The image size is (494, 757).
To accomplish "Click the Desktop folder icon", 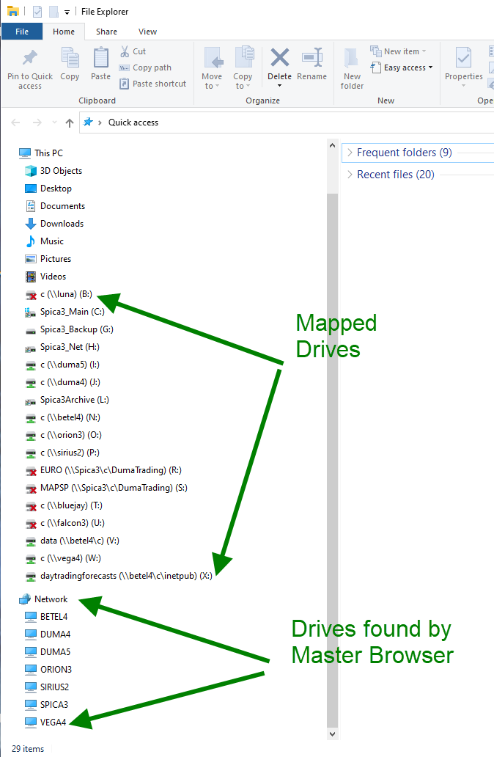I will [x=31, y=189].
